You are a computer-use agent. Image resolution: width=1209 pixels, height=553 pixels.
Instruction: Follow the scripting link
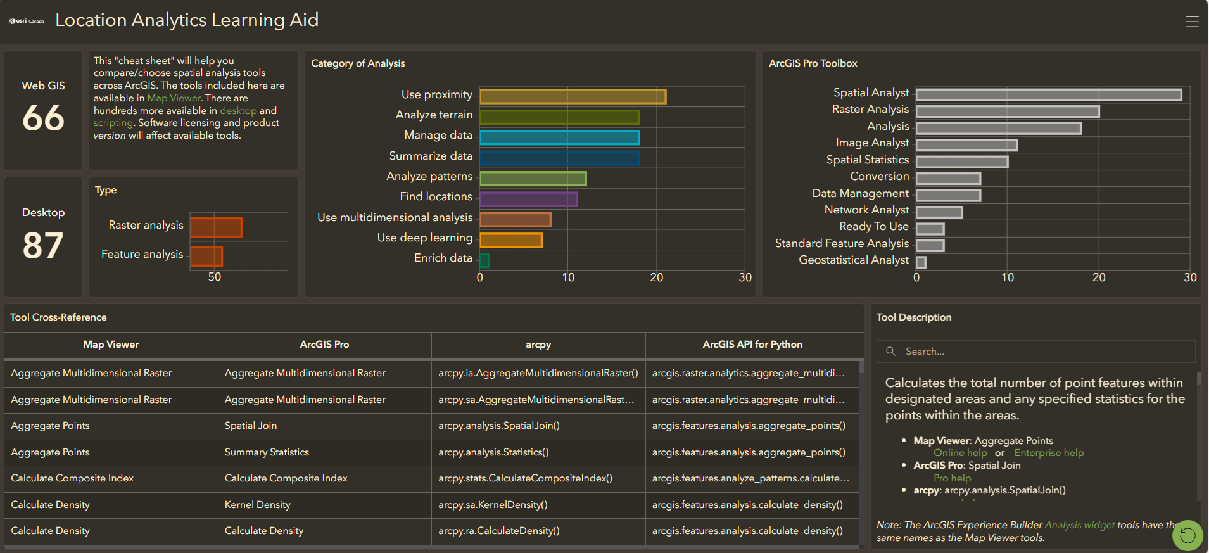click(113, 123)
